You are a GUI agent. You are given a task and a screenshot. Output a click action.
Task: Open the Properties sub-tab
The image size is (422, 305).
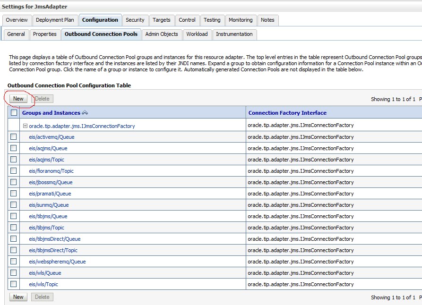45,34
